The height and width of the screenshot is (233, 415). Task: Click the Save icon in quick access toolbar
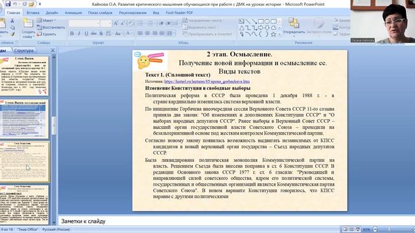click(8, 4)
